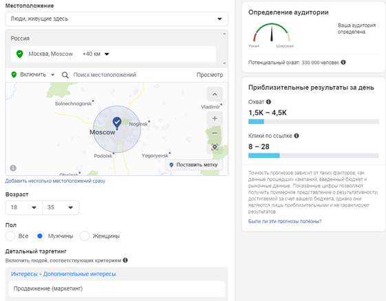Click the Продвижение (маркетинг) interest entry

point(117,289)
